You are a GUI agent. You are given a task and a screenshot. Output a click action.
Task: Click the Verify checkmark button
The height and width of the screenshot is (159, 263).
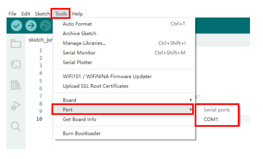click(x=16, y=26)
